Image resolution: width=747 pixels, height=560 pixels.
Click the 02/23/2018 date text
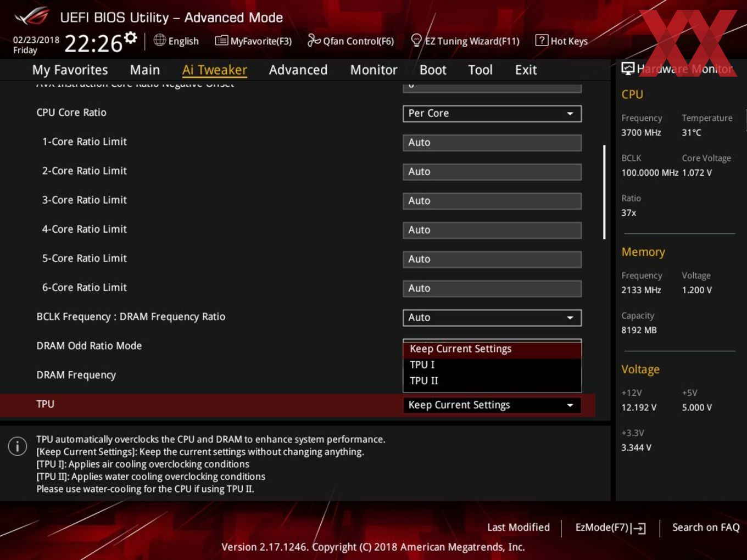tap(36, 40)
